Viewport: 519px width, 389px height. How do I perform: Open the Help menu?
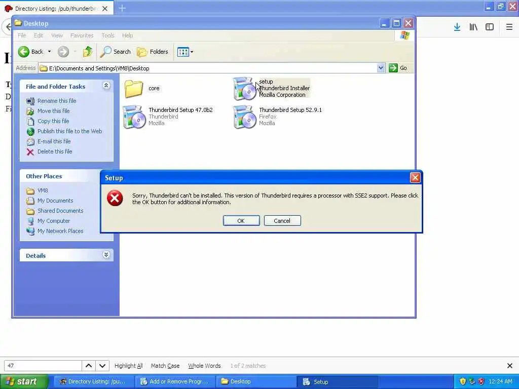(x=127, y=35)
